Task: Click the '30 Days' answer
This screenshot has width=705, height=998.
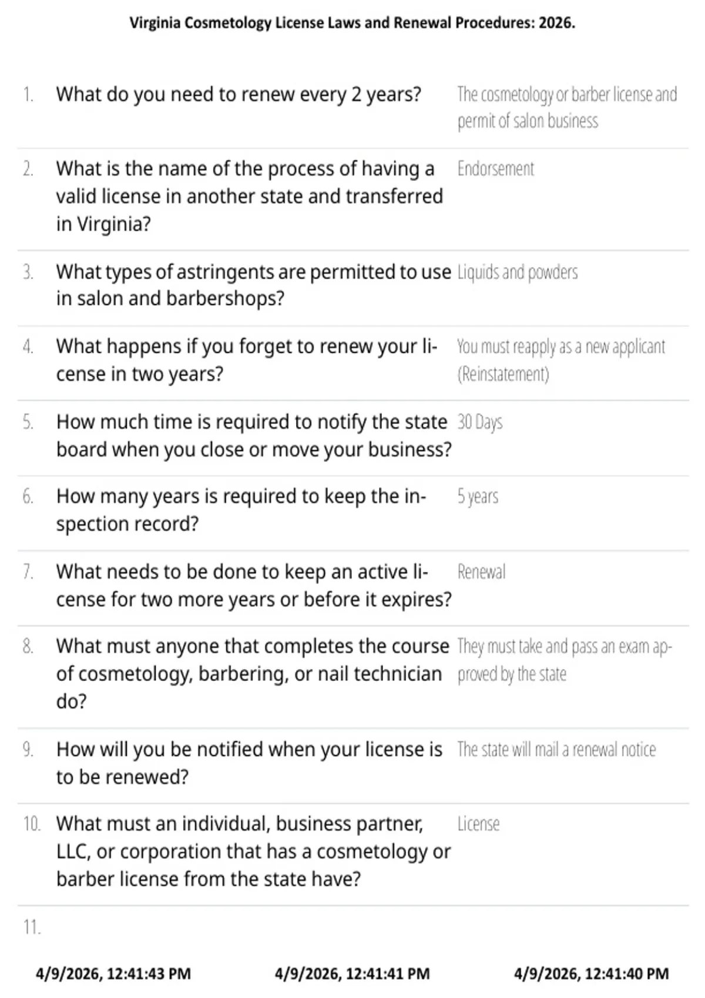Action: tap(480, 422)
